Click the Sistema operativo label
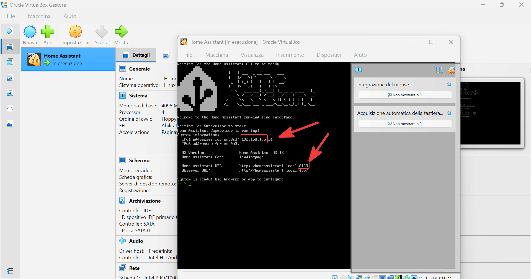 pyautogui.click(x=139, y=85)
